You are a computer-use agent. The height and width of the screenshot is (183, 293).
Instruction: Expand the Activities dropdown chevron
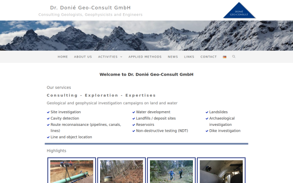(121, 57)
